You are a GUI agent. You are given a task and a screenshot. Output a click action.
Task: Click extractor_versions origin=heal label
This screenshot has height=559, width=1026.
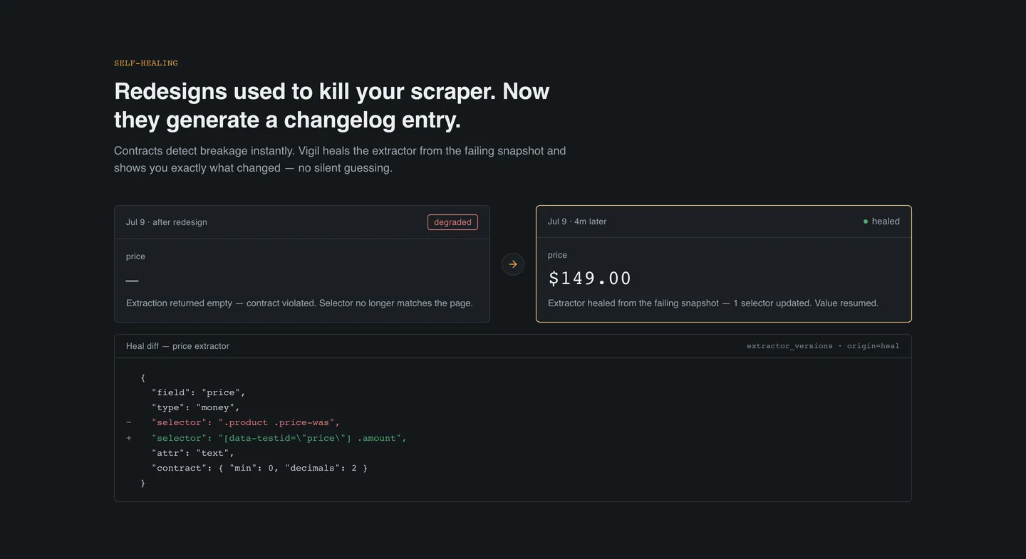pos(823,346)
